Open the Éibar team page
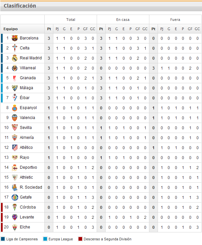This screenshot has height=245, width=202. coord(25,98)
